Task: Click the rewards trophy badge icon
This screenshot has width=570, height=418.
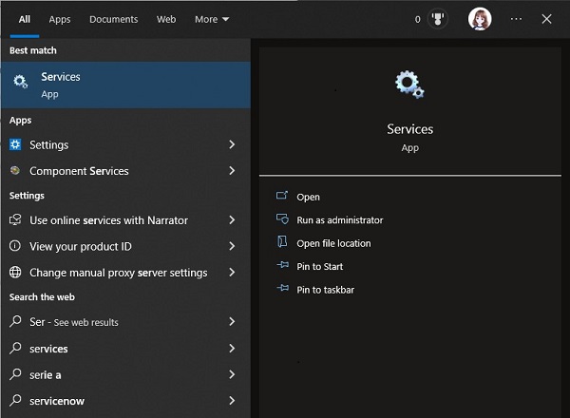Action: [x=438, y=19]
